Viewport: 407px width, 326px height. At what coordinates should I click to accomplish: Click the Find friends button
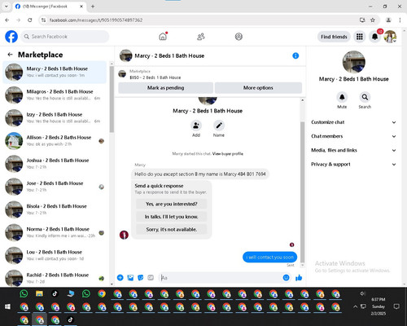pos(334,37)
